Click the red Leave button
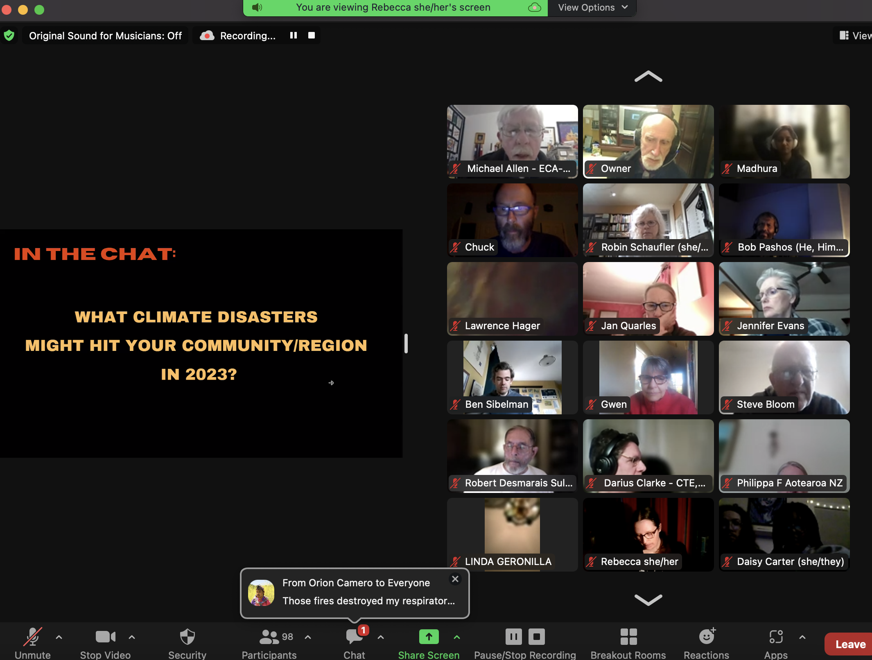 click(848, 644)
